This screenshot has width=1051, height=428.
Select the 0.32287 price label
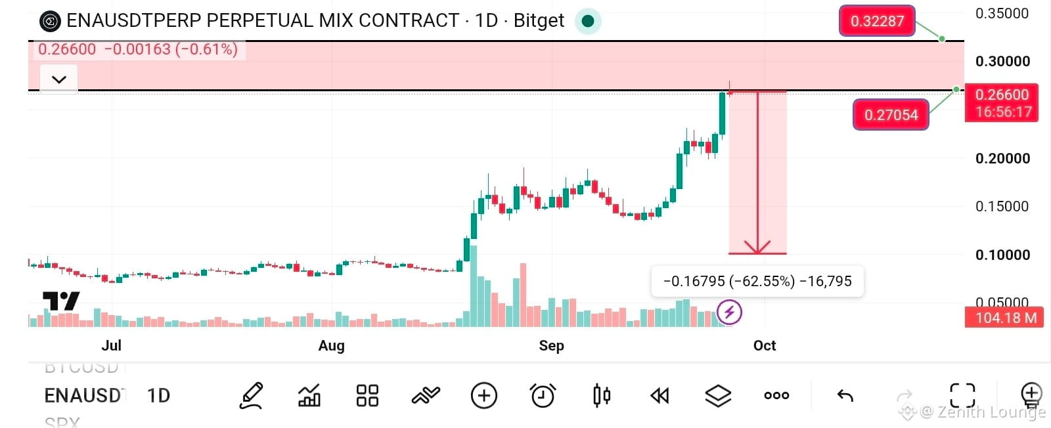pyautogui.click(x=877, y=21)
